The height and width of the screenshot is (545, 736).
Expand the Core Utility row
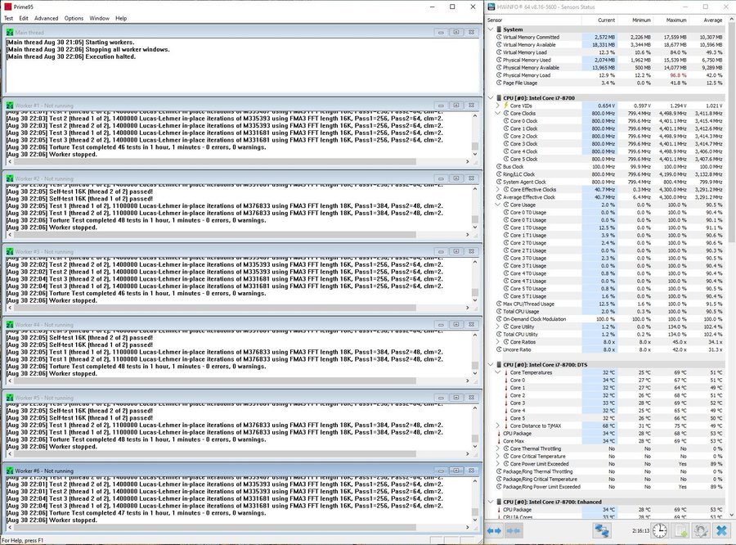(498, 327)
